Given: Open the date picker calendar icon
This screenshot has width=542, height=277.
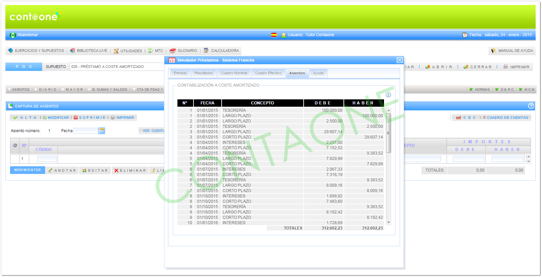Looking at the screenshot, I should [x=102, y=131].
